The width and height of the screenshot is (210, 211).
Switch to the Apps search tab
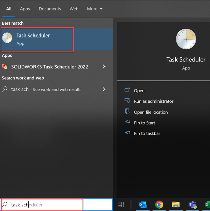25,9
